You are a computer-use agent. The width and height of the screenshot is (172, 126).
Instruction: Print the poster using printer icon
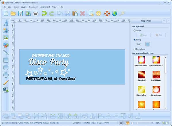tap(36, 14)
